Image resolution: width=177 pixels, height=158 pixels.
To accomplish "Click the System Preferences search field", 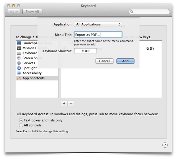I will tap(149, 12).
